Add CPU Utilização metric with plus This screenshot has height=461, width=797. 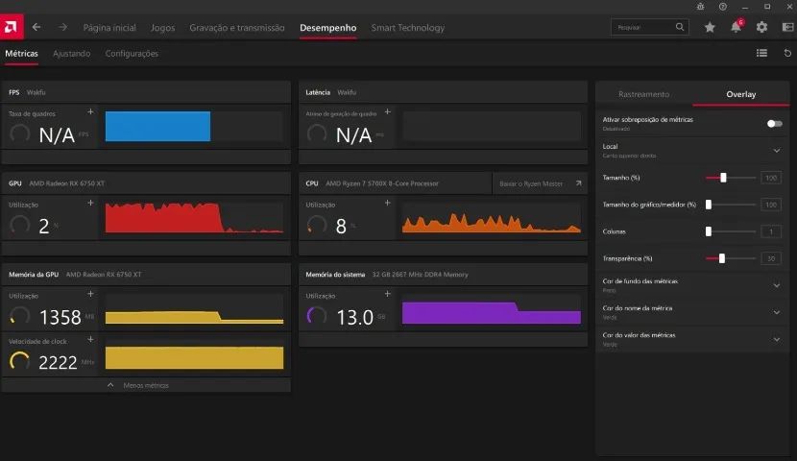click(x=387, y=203)
